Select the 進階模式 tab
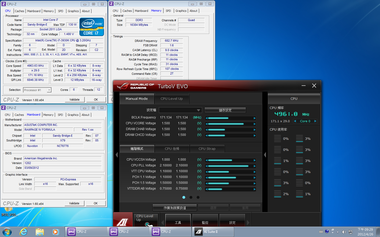380x237 pixels. click(x=137, y=149)
